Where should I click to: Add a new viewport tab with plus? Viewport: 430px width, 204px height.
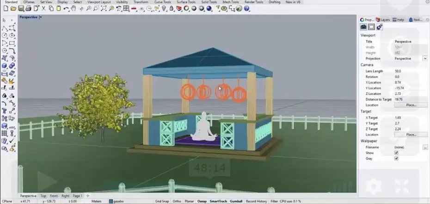88,196
